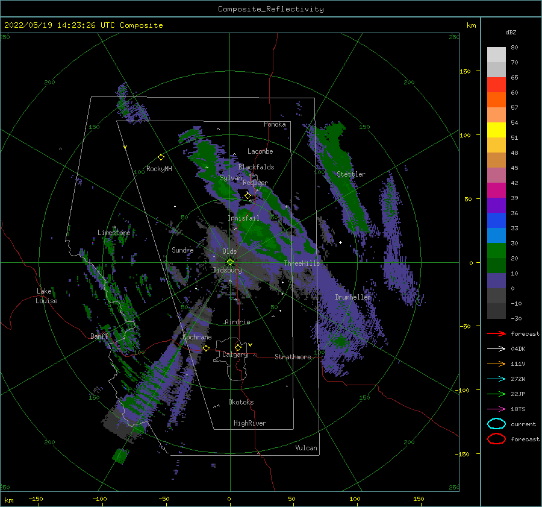Click the yellow V marker east of Calgary

pyautogui.click(x=251, y=345)
